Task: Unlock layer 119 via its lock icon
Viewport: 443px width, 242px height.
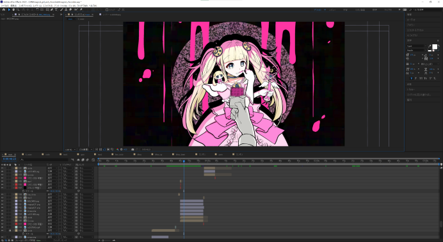Action: tap(10, 230)
